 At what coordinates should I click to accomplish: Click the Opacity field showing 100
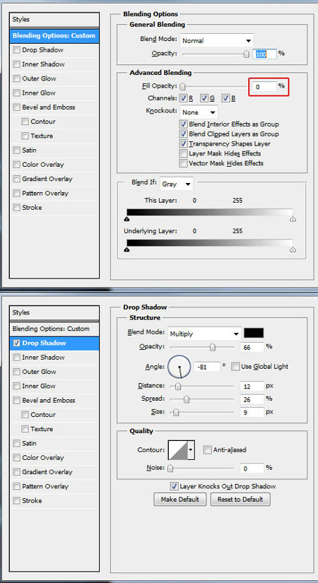pos(265,54)
